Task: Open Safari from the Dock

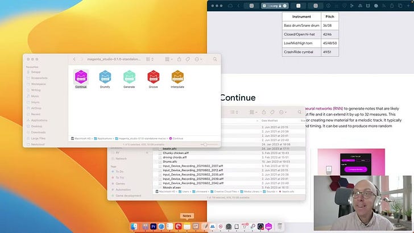Action: [162, 226]
